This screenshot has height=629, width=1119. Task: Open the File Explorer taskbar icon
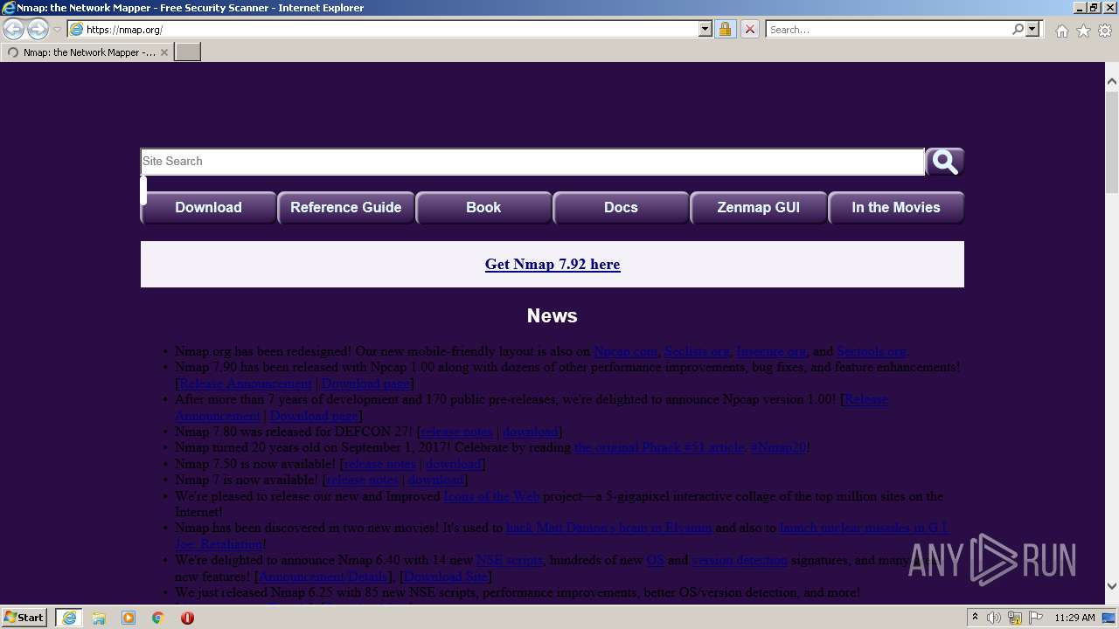pyautogui.click(x=99, y=618)
